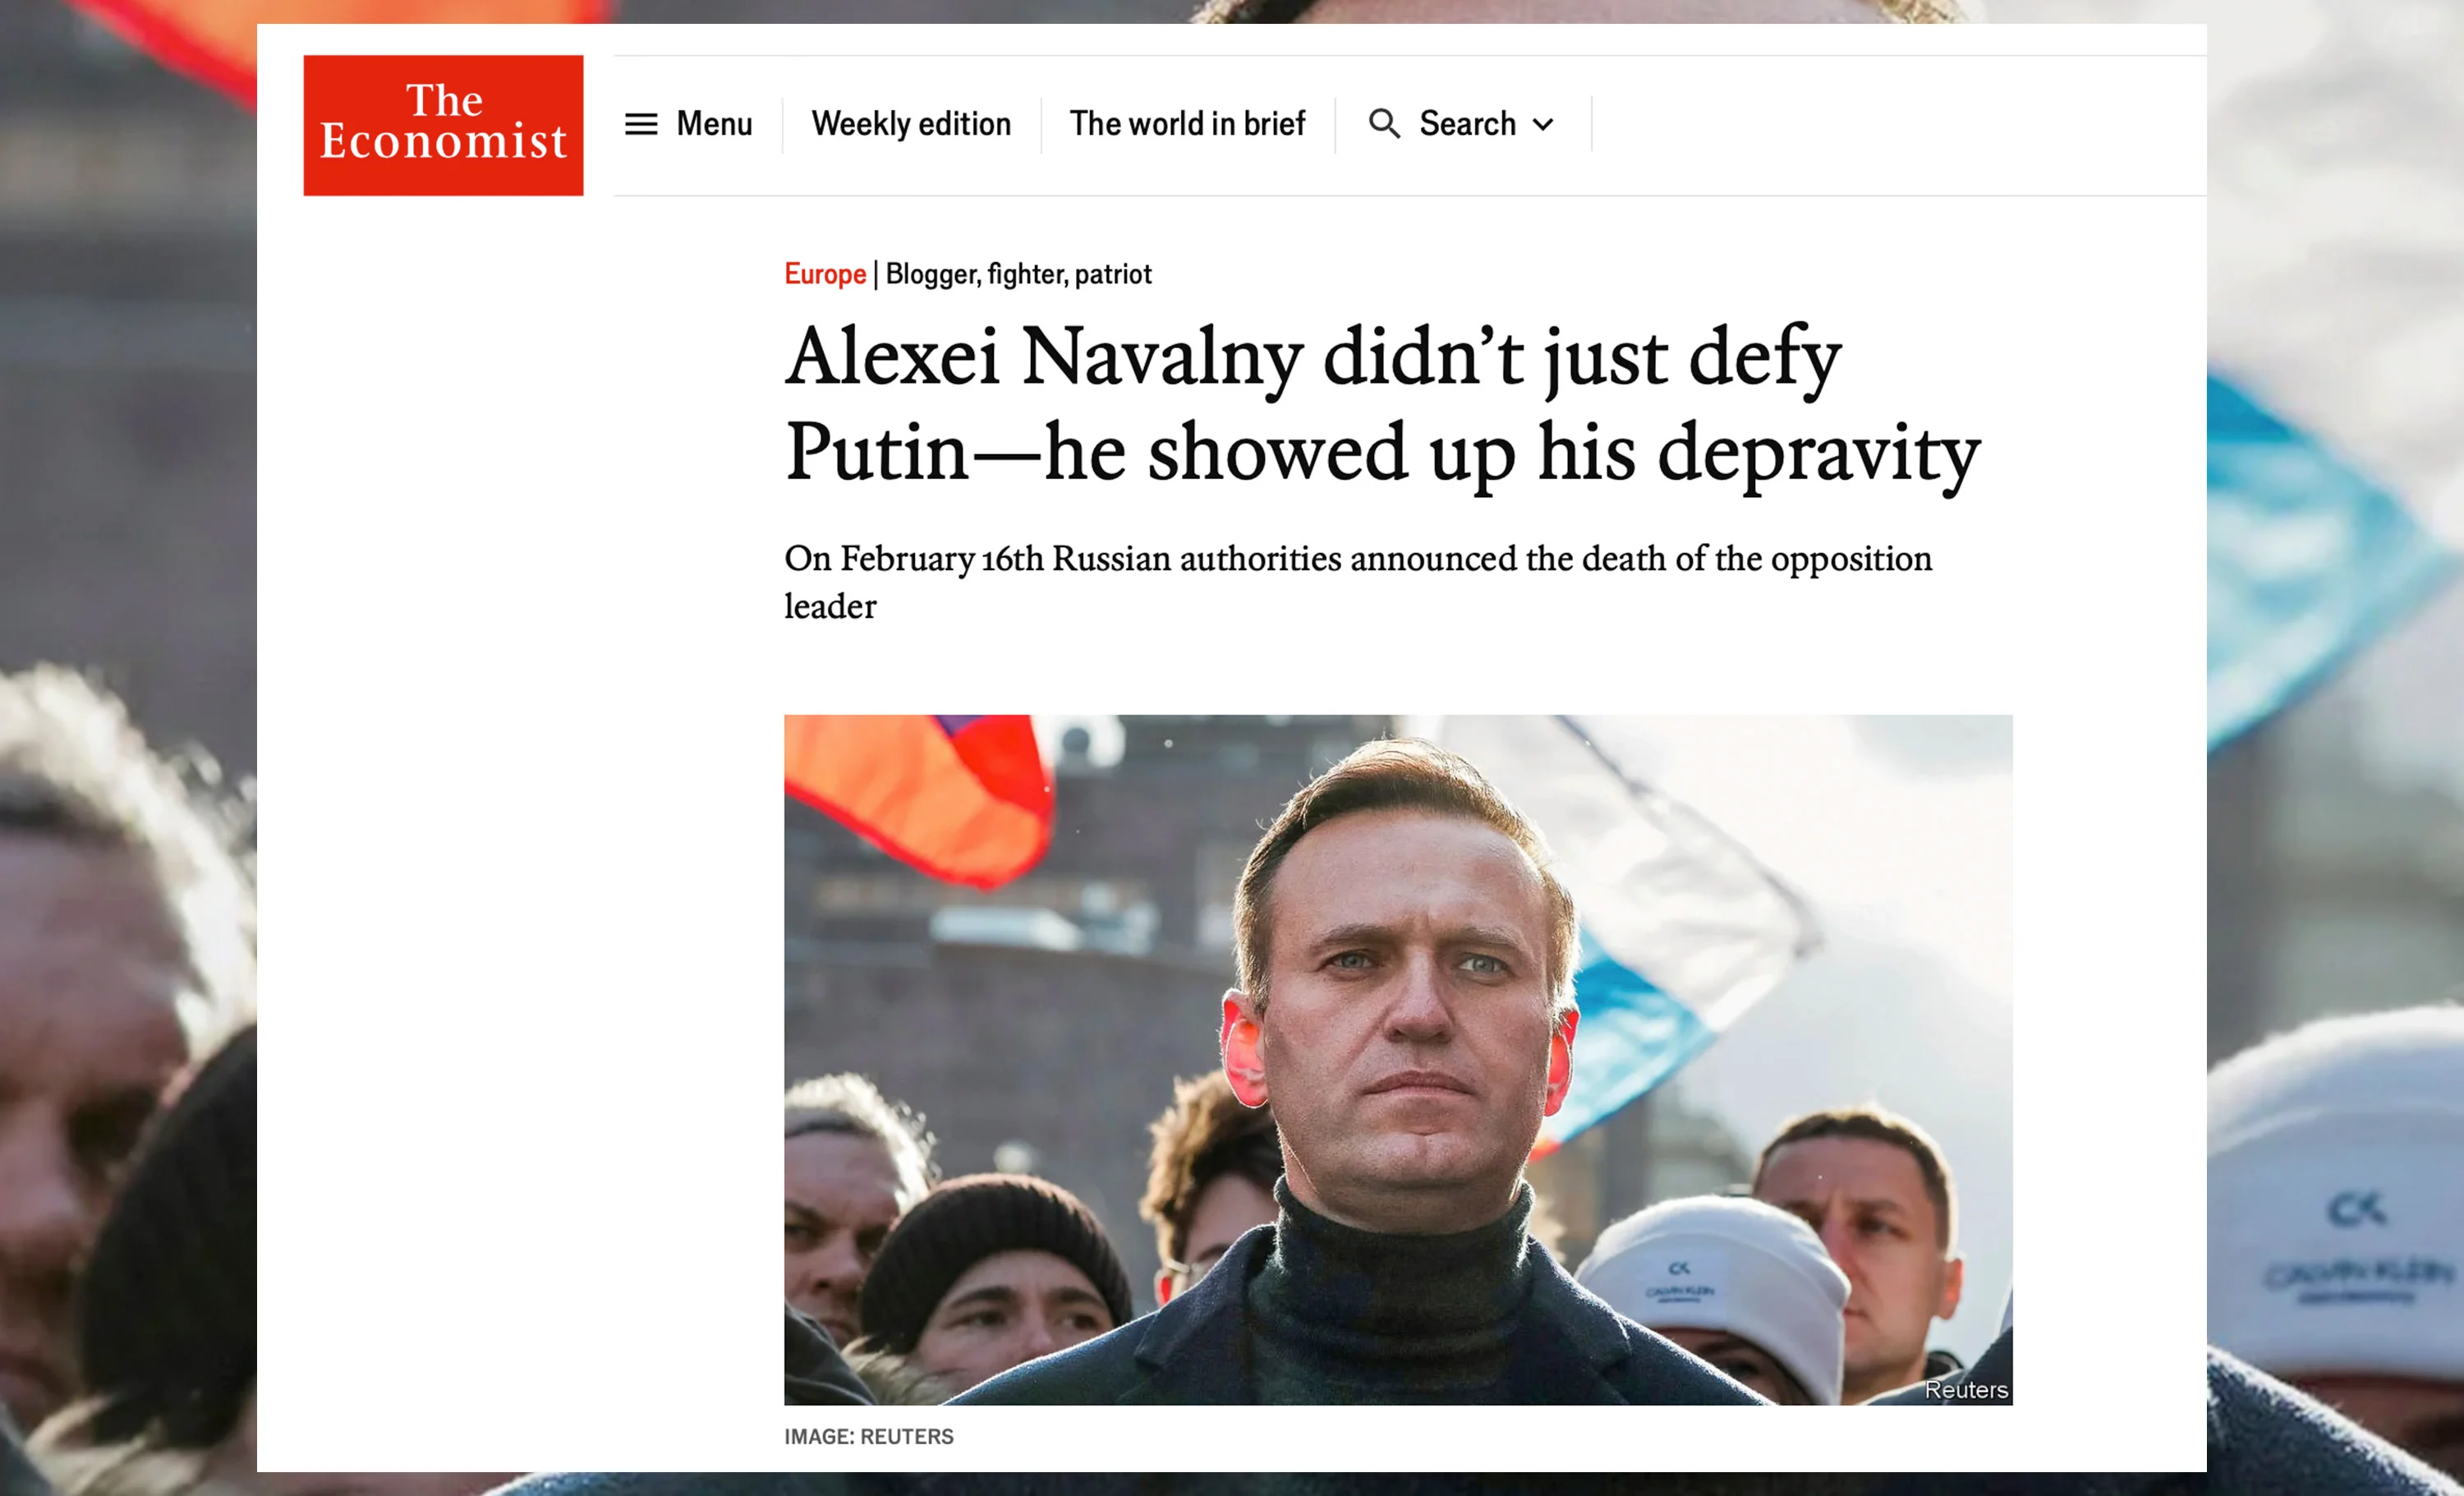The image size is (2464, 1496).
Task: Go to the Europe section link
Action: click(824, 274)
